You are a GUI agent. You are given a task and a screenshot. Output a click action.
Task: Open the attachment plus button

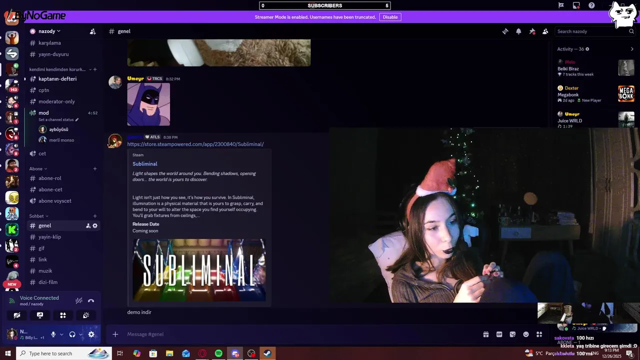click(115, 334)
